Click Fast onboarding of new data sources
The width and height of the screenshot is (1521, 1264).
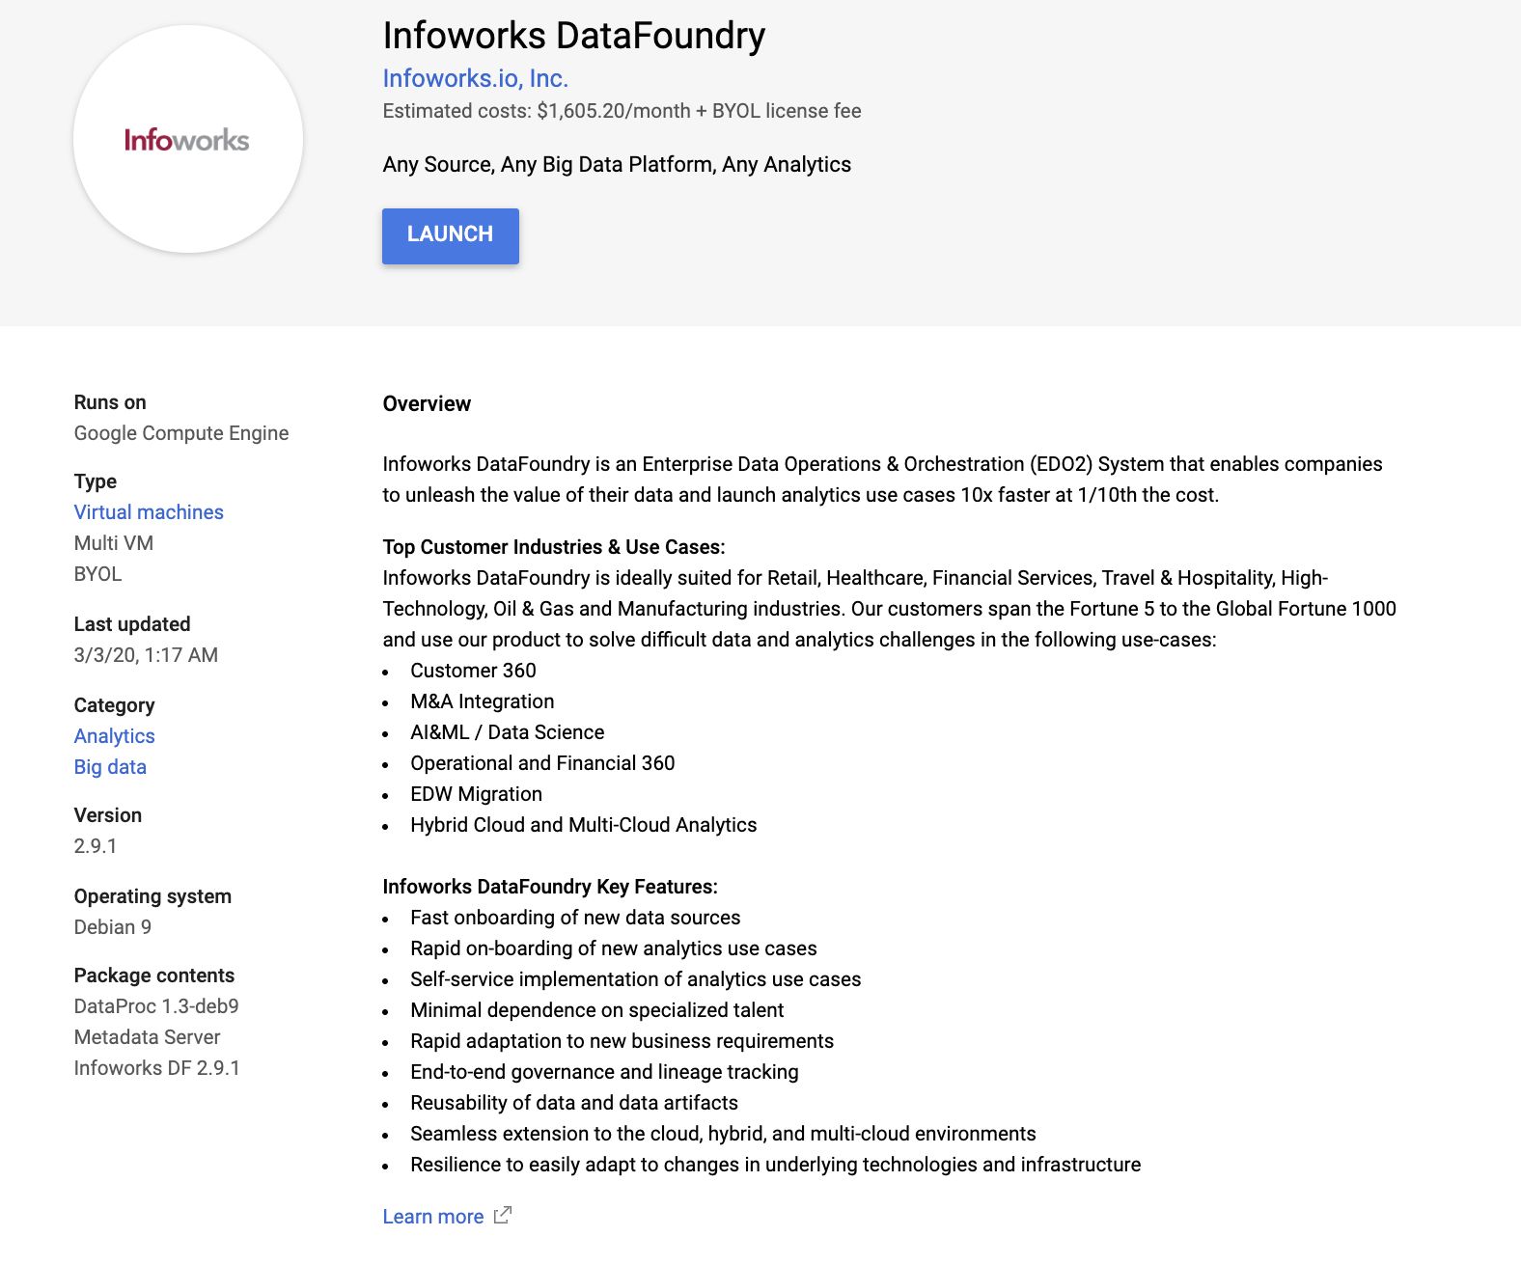tap(575, 918)
